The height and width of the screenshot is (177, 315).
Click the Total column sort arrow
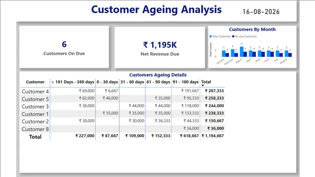click(x=203, y=86)
